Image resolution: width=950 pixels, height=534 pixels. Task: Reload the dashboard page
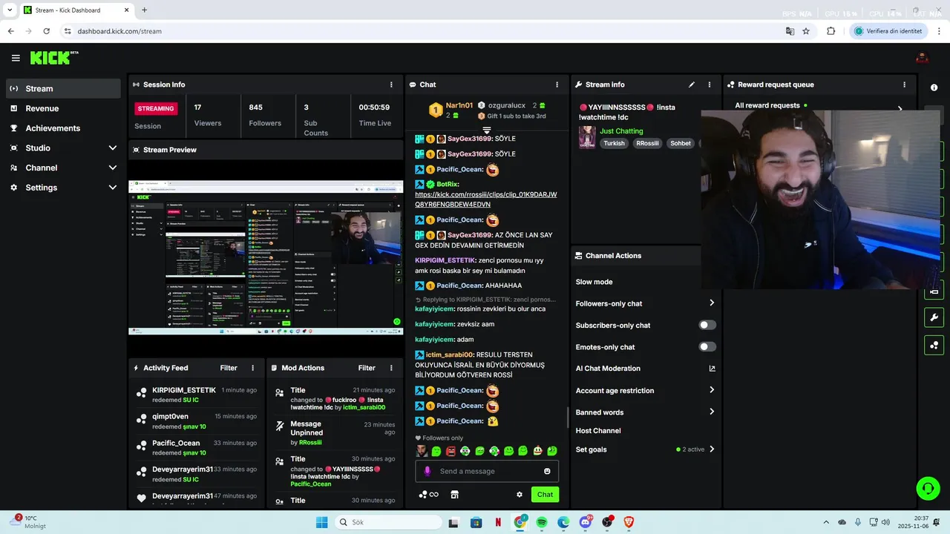[46, 31]
